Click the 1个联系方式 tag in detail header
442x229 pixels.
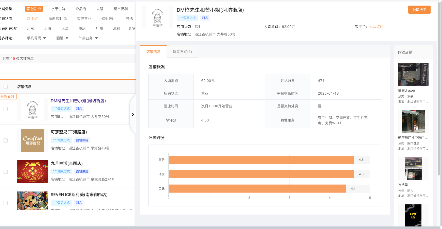(187, 18)
